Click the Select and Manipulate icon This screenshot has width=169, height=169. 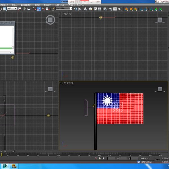click(24, 9)
